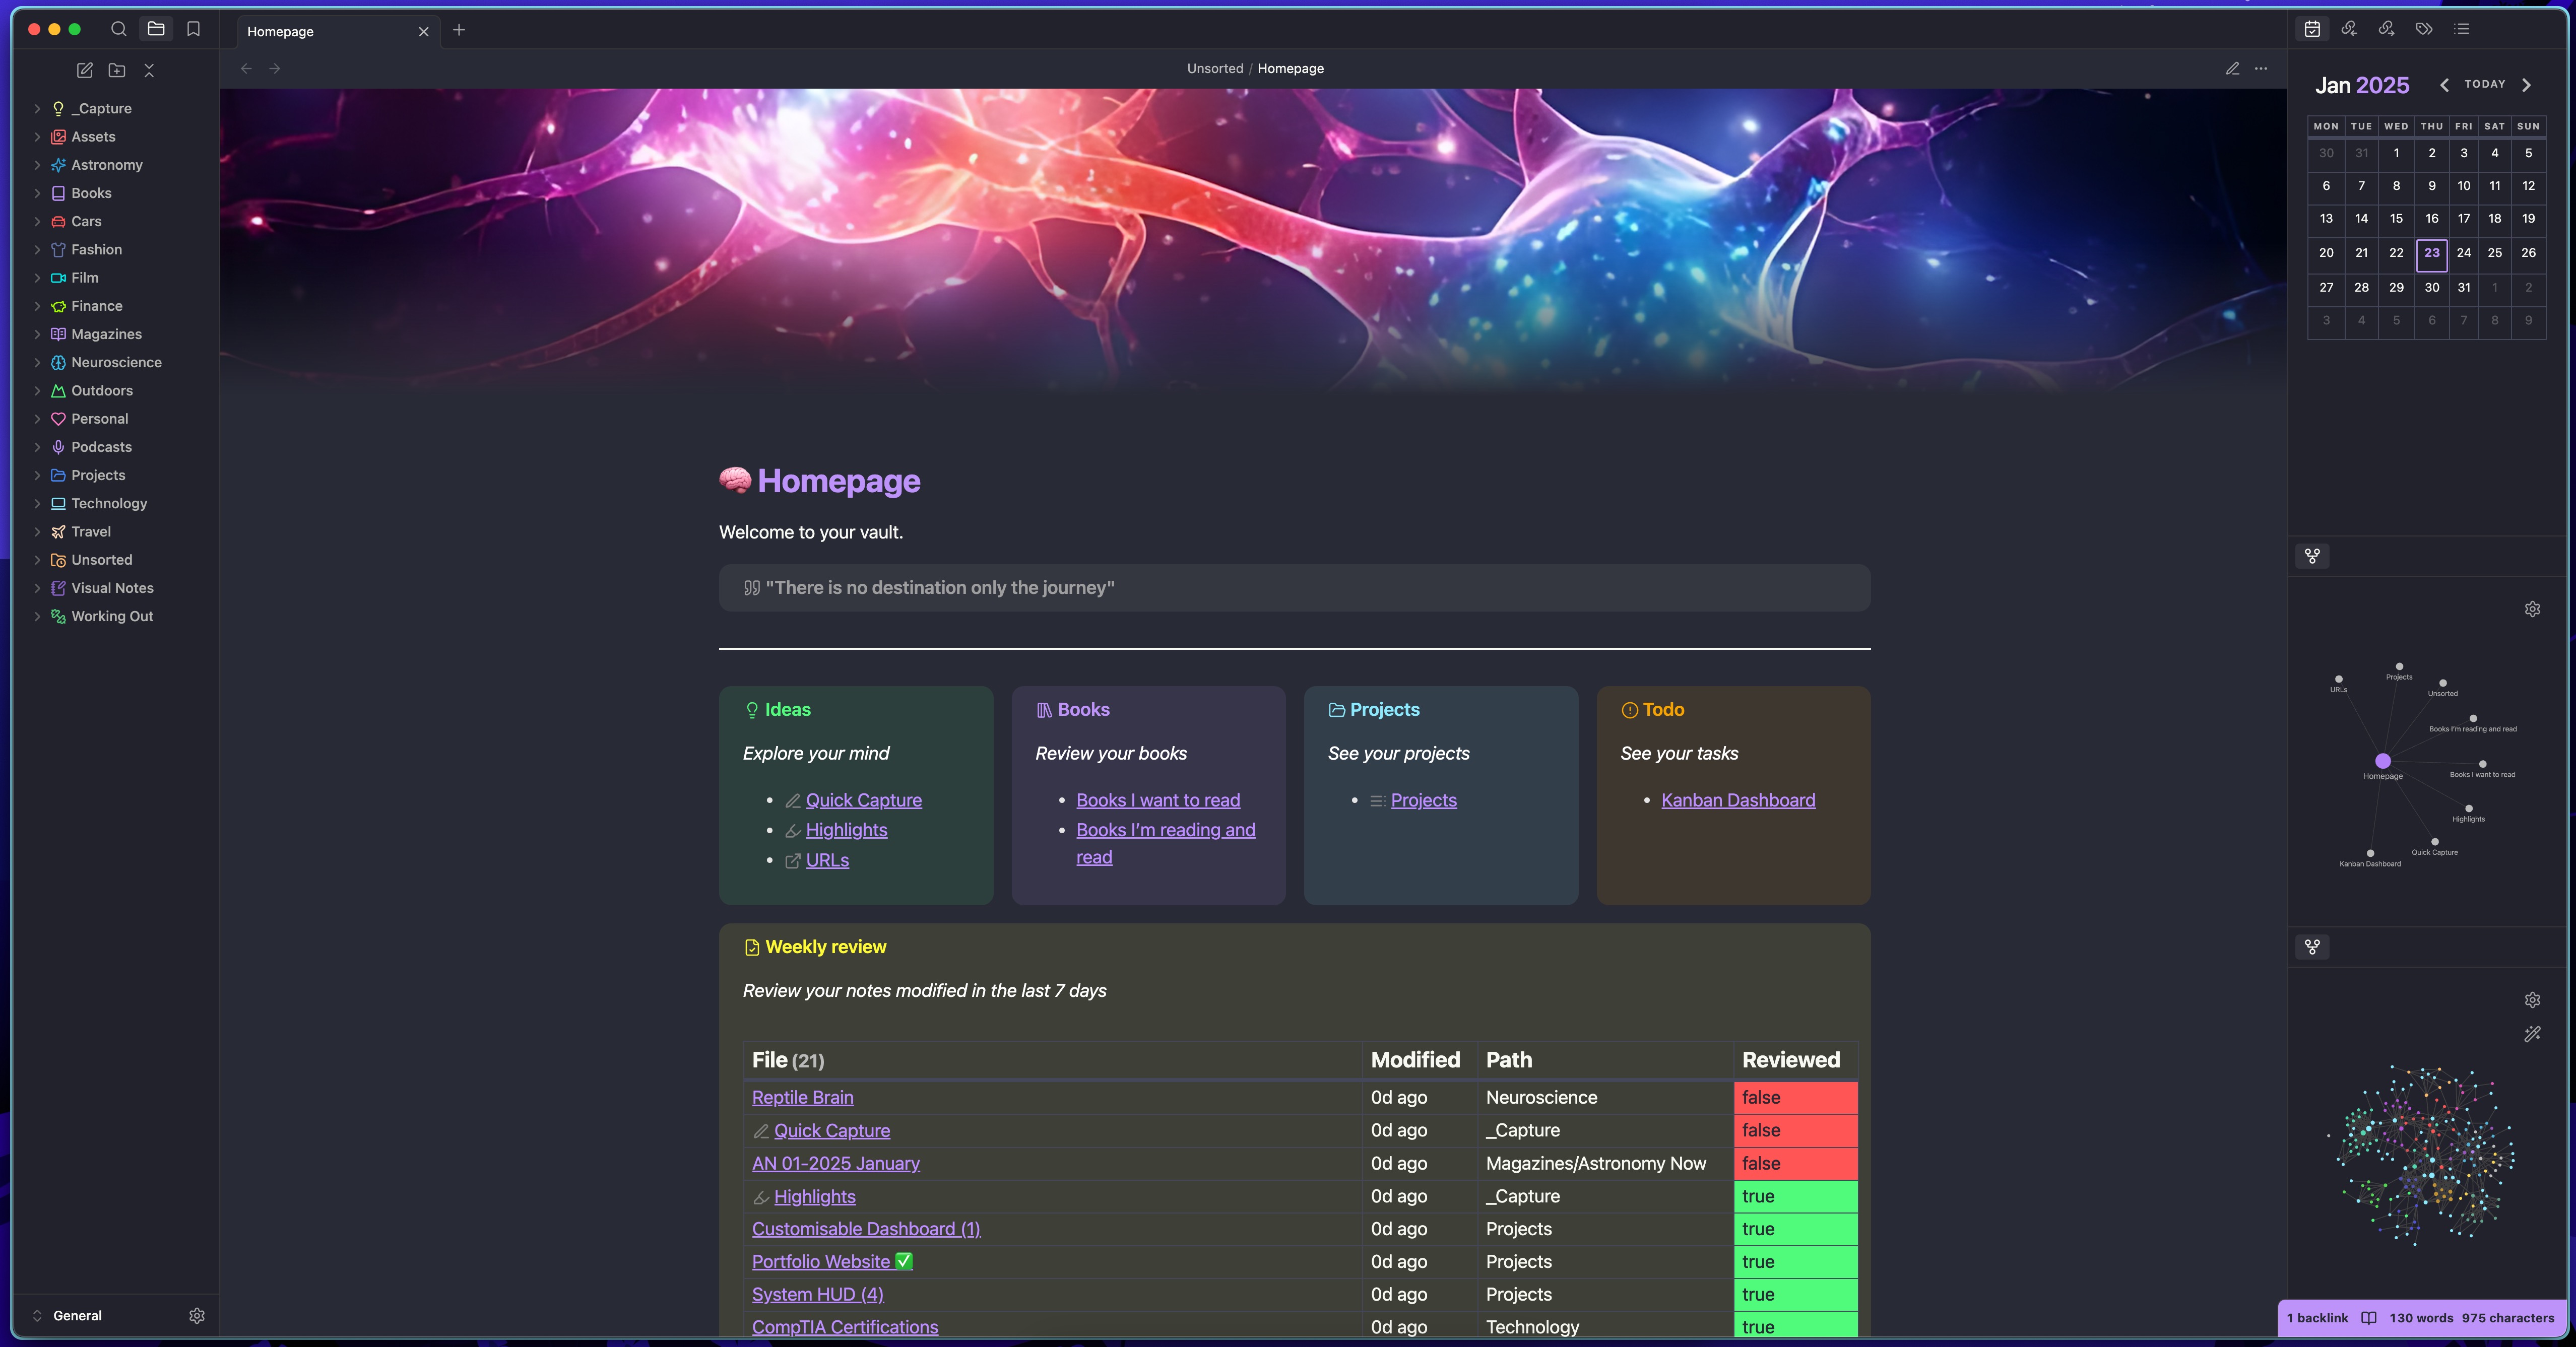Click the bookmarks icon in top bar
The image size is (2576, 1347).
click(193, 29)
